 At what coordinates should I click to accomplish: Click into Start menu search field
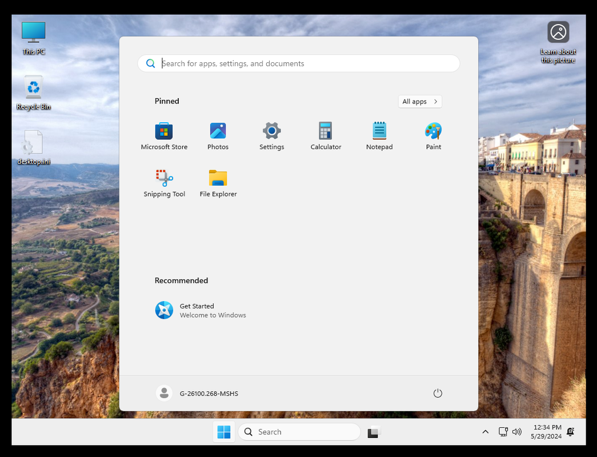[x=298, y=63]
